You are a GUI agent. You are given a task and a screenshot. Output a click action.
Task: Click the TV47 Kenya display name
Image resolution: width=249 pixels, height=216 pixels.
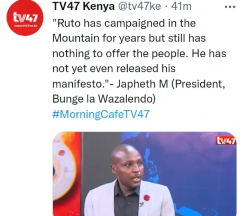coord(84,7)
